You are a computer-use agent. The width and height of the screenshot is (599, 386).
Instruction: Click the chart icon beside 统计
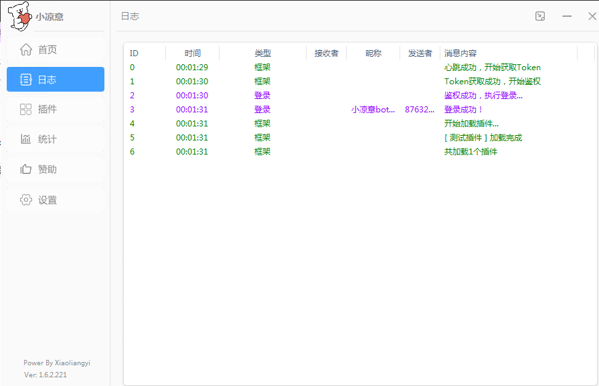click(x=26, y=139)
